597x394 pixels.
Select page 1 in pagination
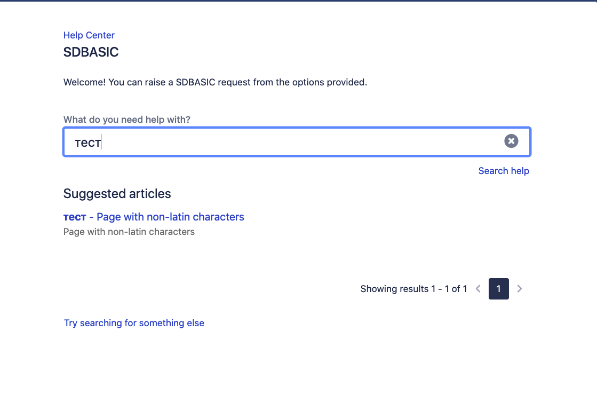tap(499, 289)
